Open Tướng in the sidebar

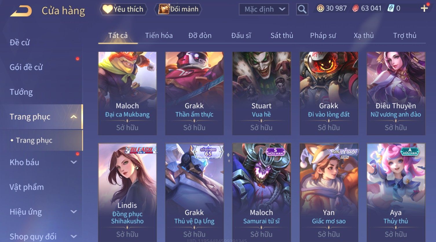coord(21,92)
